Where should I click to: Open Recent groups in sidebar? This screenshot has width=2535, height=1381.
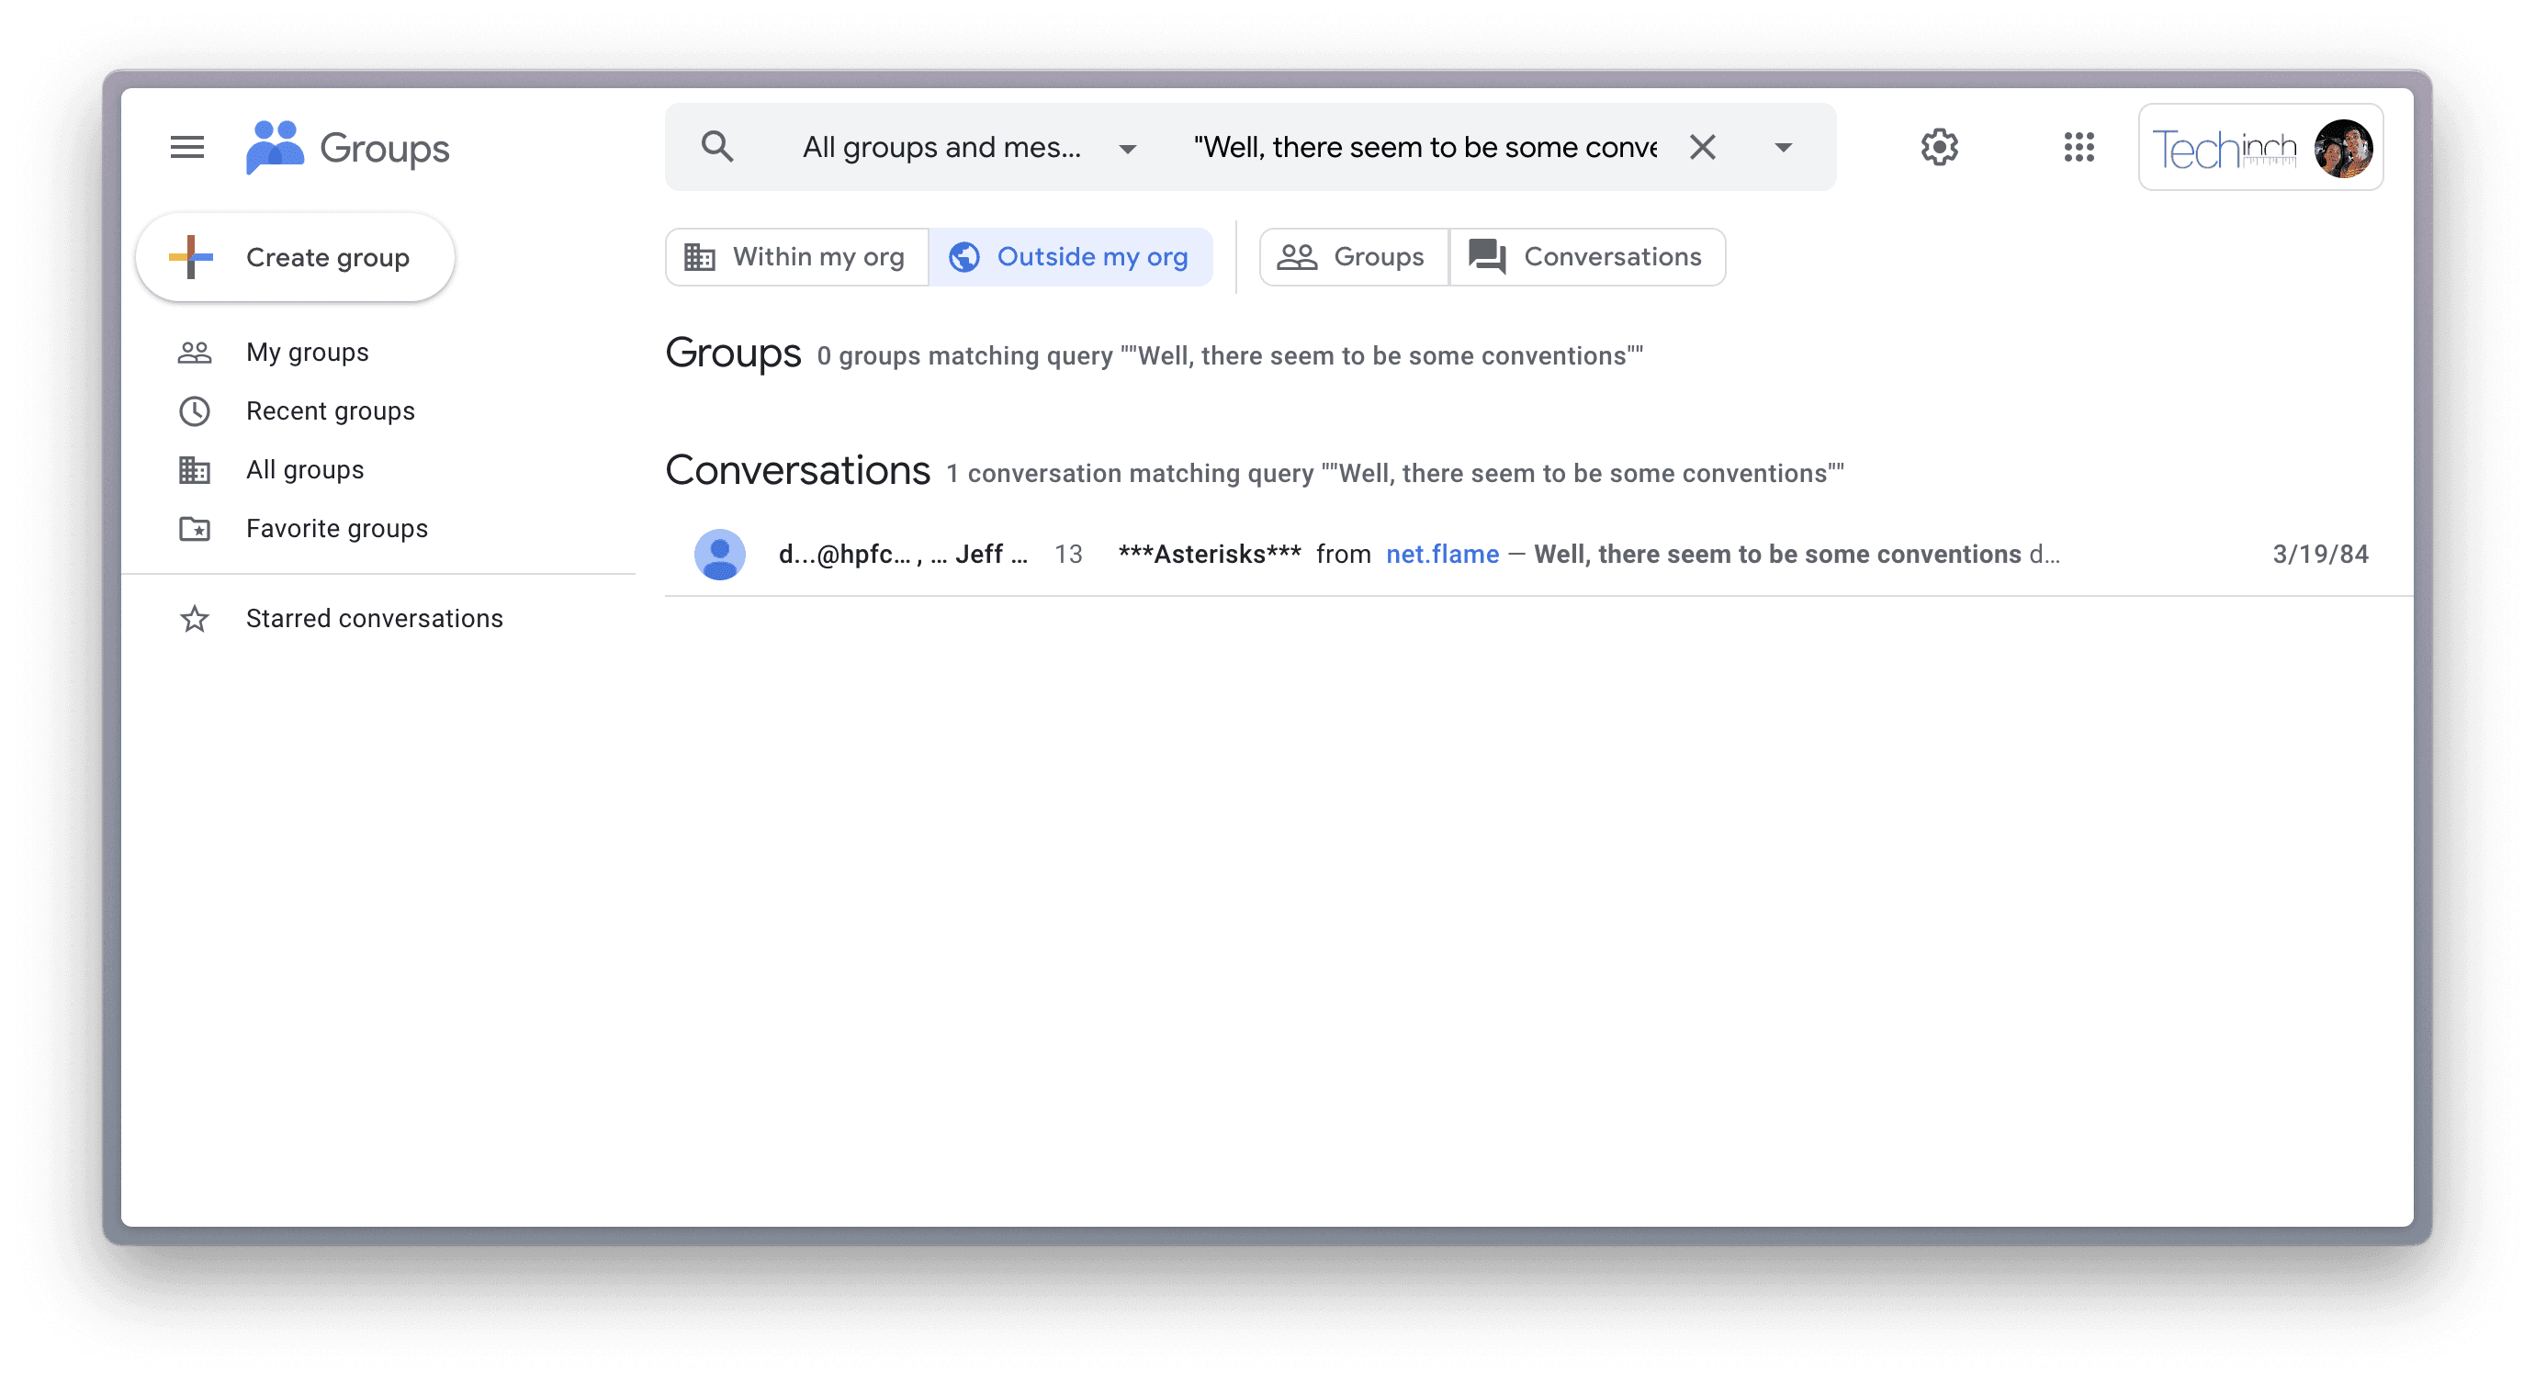330,411
